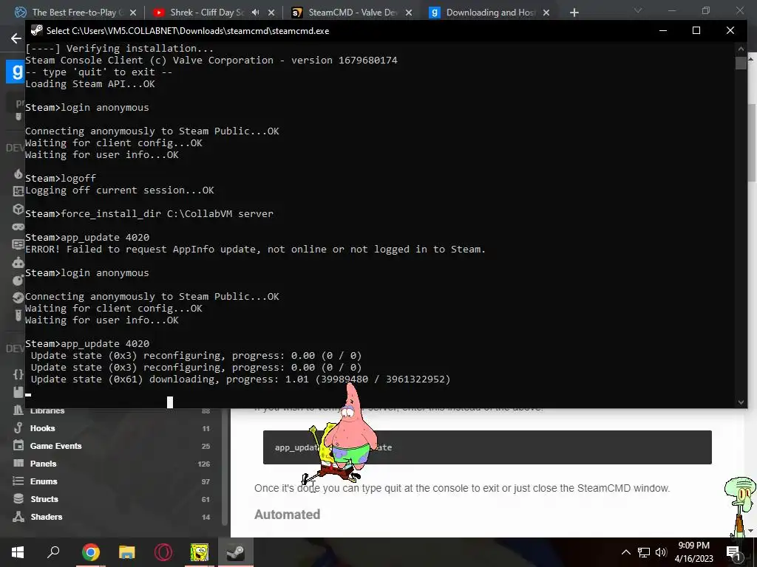Click the SteamCMD taskbar icon
The width and height of the screenshot is (757, 567).
236,552
